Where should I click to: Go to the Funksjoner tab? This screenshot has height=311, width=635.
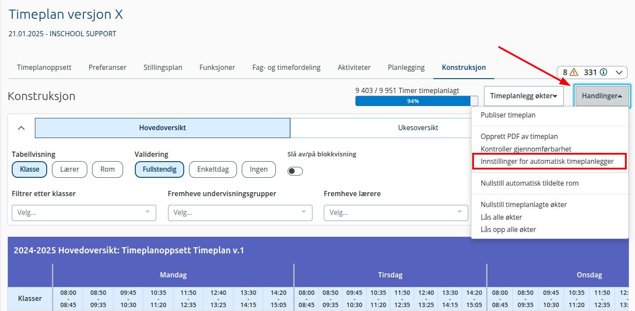click(x=217, y=67)
